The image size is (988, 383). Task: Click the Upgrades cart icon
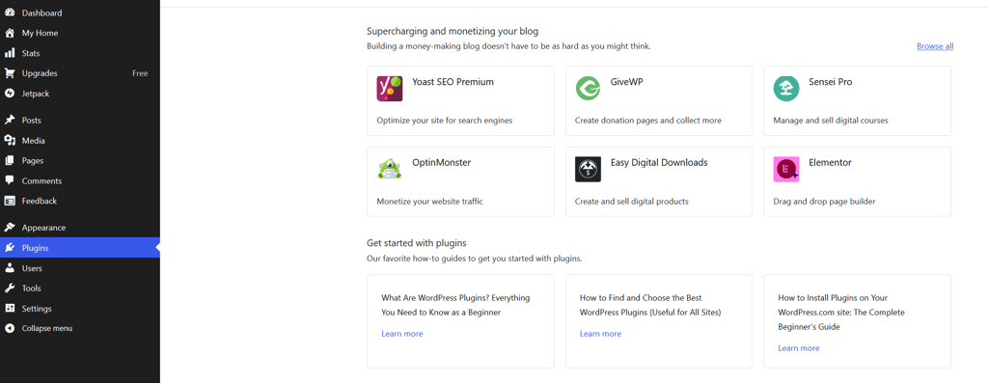click(10, 73)
